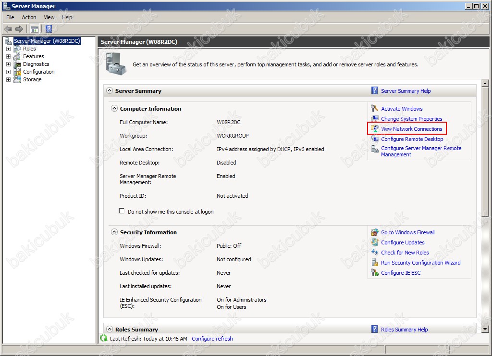Click the vertical scrollbar down arrow
This screenshot has width=492, height=356.
point(485,329)
